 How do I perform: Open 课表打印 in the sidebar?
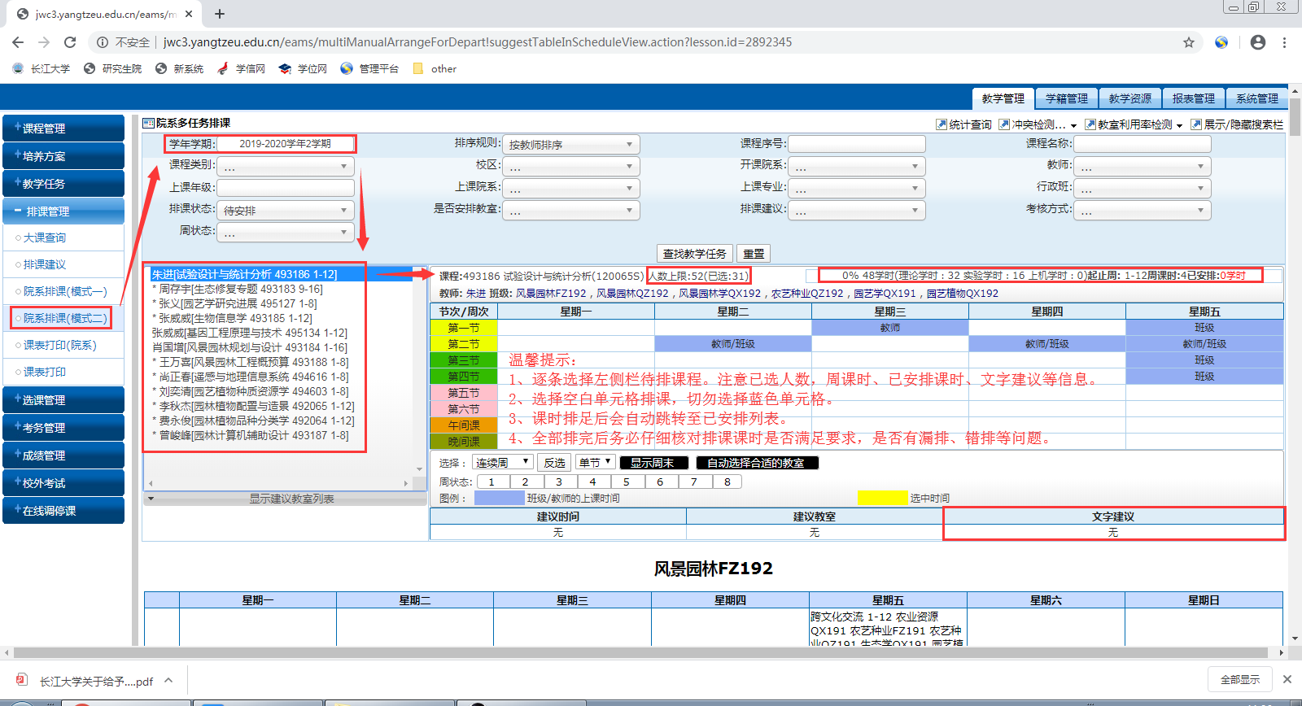[45, 372]
